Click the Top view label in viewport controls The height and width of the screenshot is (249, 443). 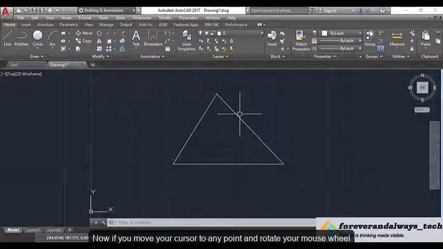[x=11, y=74]
